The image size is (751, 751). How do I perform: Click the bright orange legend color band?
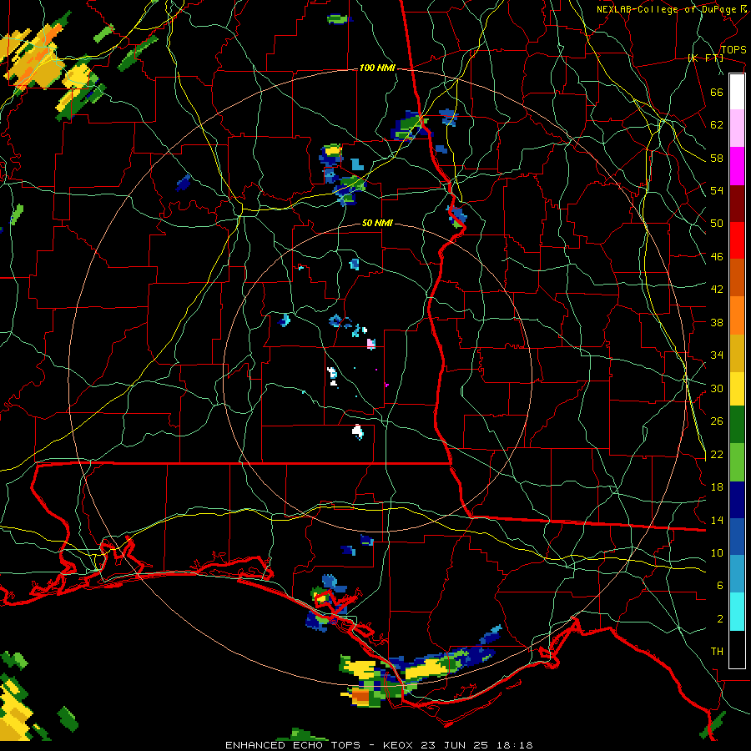pos(737,315)
